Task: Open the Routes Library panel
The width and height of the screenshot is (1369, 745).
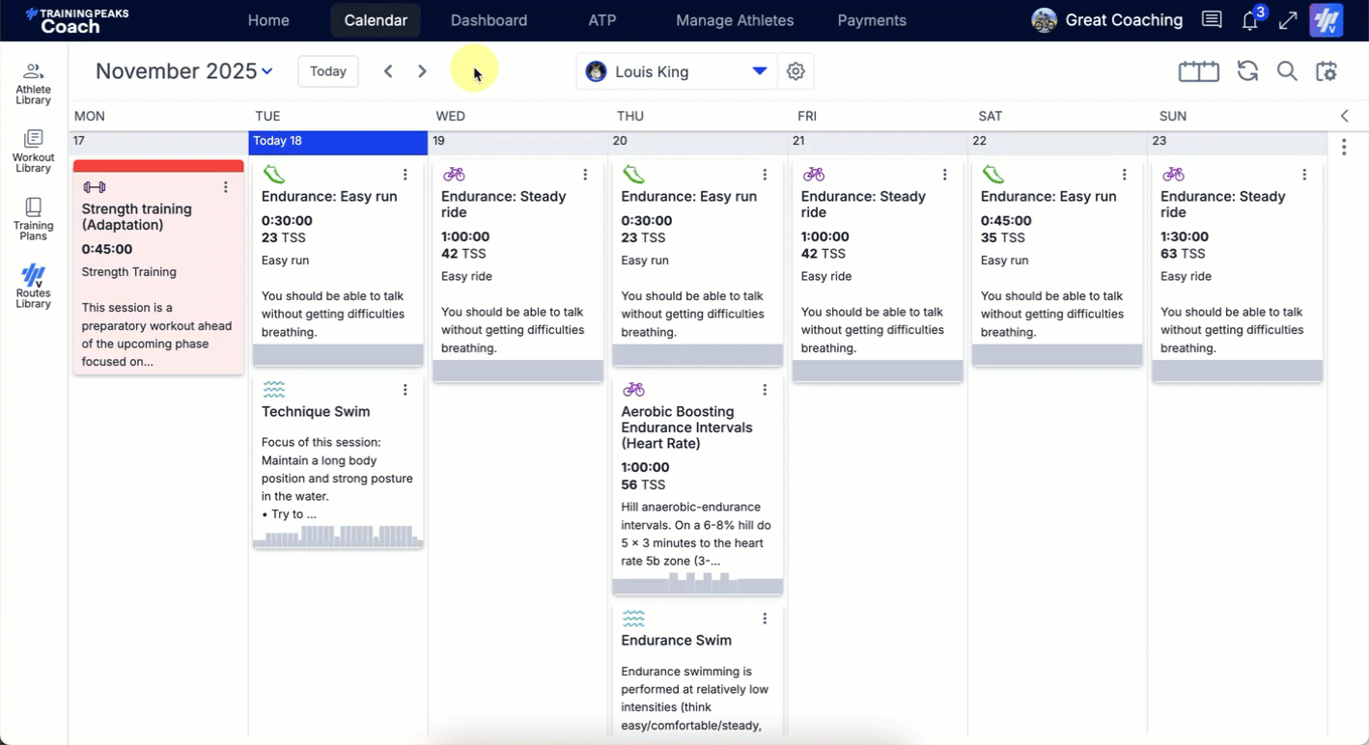Action: pyautogui.click(x=33, y=287)
